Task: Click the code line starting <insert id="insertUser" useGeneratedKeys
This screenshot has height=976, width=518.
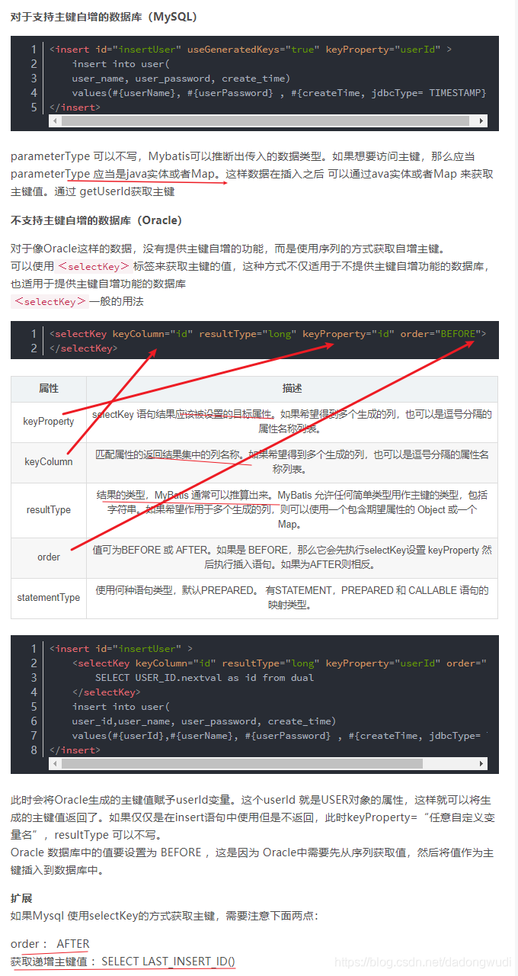Action: [x=251, y=50]
